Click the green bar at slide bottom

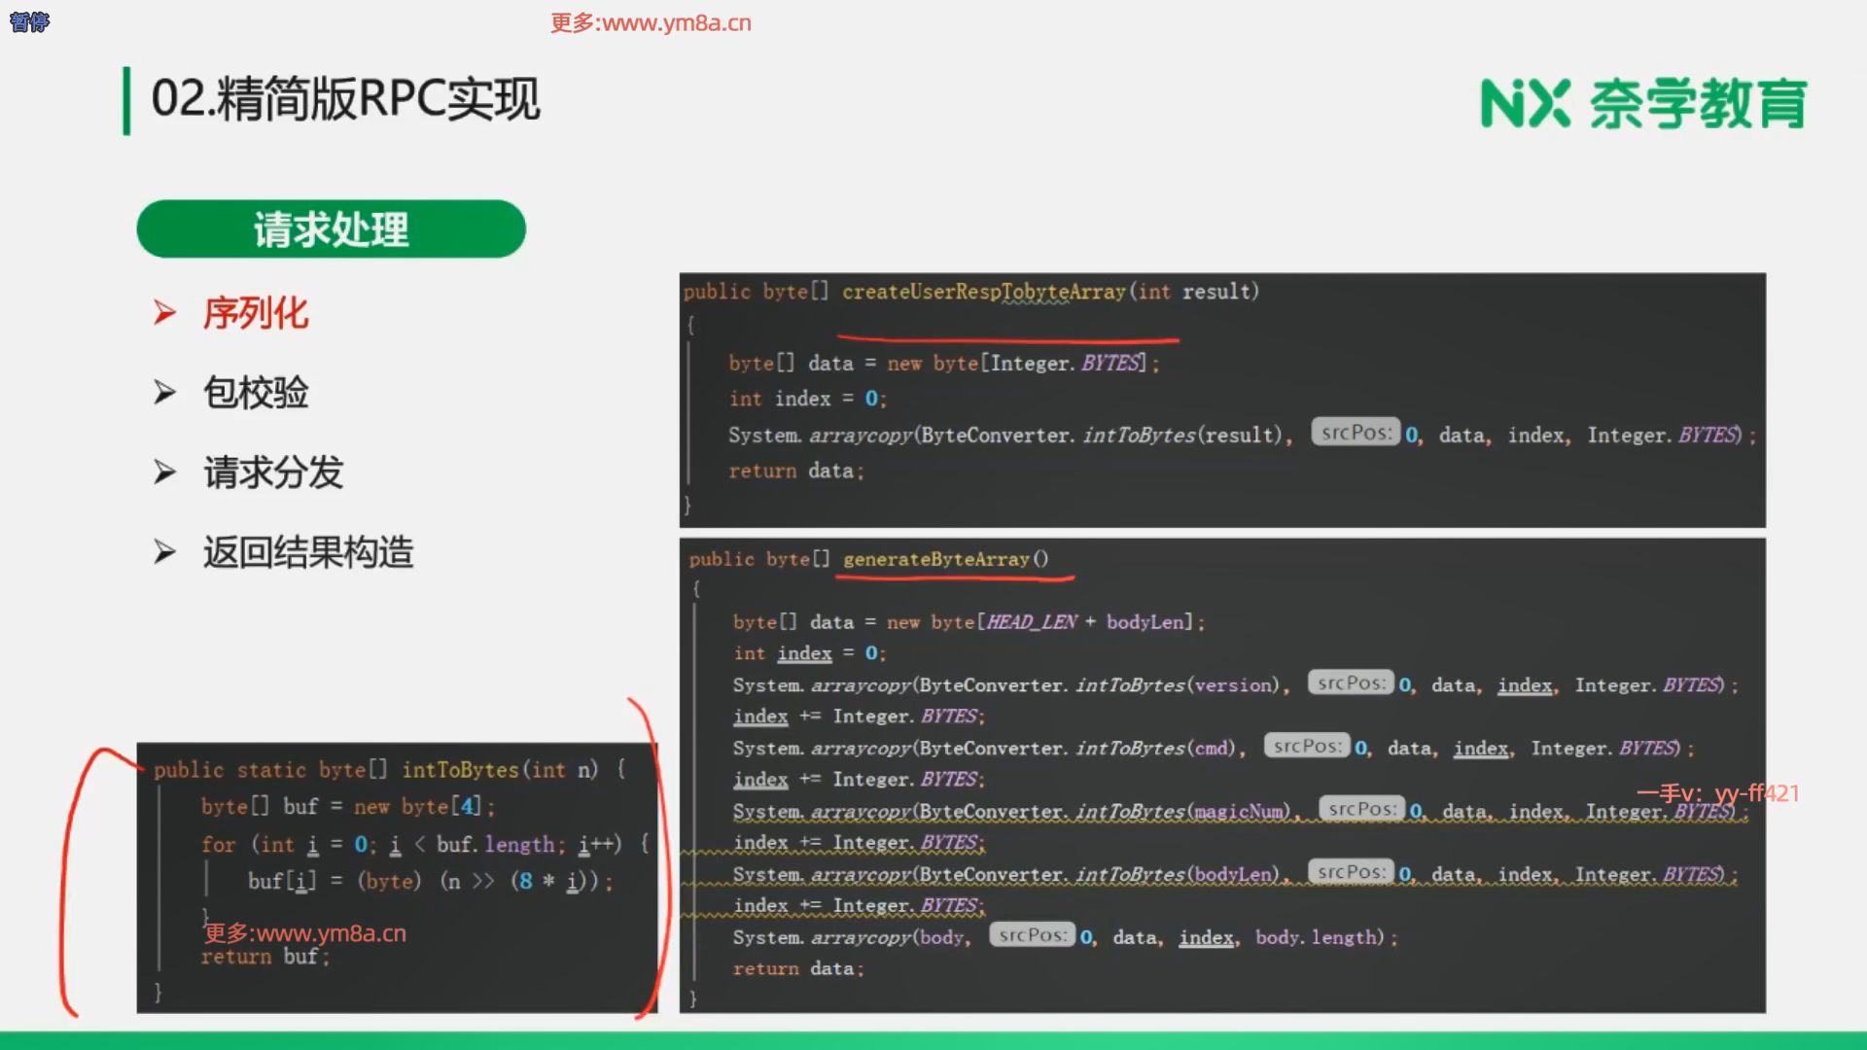click(933, 1040)
